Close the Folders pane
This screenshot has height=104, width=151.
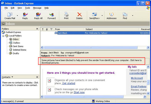[37, 29]
